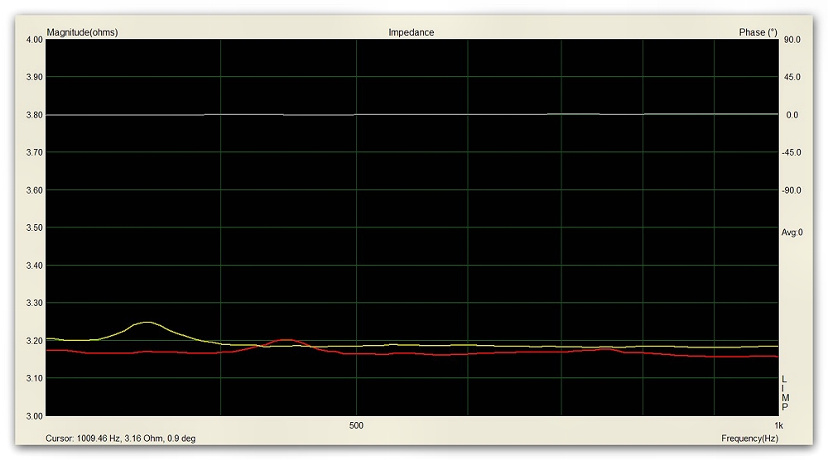This screenshot has height=460, width=828.
Task: Click the Phase (°) axis label
Action: tap(758, 32)
